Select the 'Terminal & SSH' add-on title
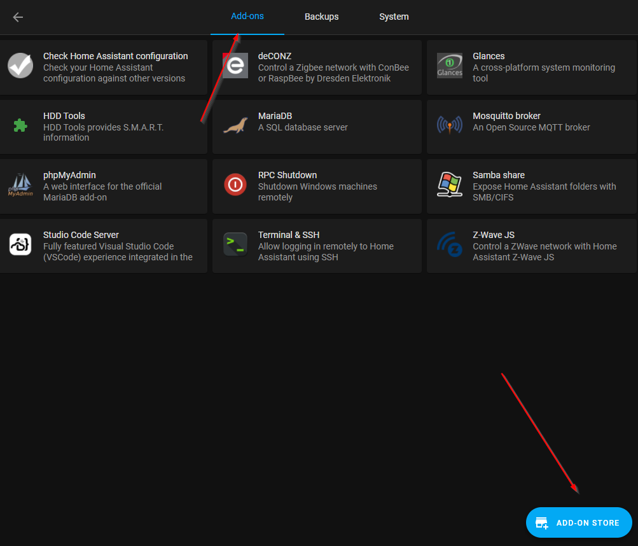 point(289,235)
